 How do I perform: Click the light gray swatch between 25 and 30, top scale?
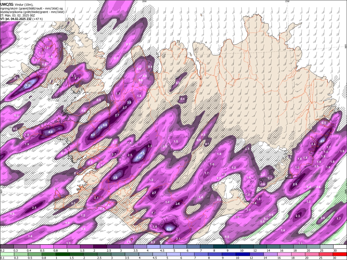pyautogui.click(x=327, y=247)
